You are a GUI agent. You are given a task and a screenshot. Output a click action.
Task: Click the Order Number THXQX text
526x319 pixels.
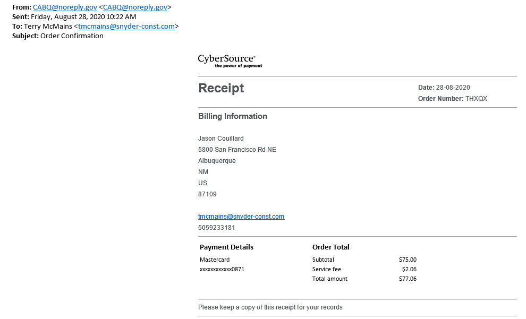(453, 99)
